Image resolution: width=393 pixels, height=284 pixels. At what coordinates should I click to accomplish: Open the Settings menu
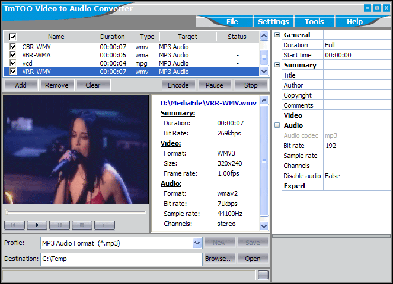(x=273, y=22)
